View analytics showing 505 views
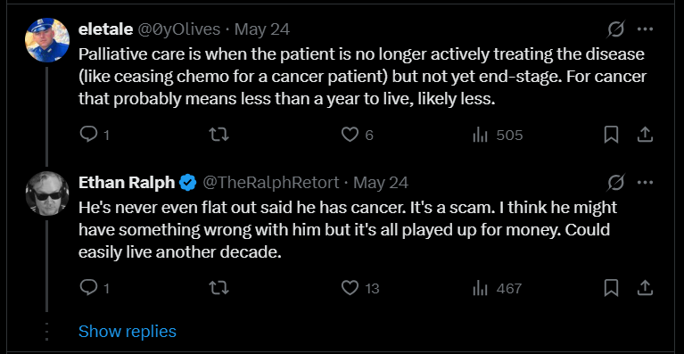The width and height of the screenshot is (684, 354). [498, 135]
